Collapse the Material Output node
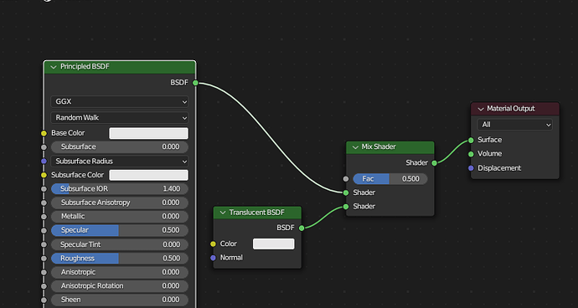578x308 pixels. click(x=481, y=109)
